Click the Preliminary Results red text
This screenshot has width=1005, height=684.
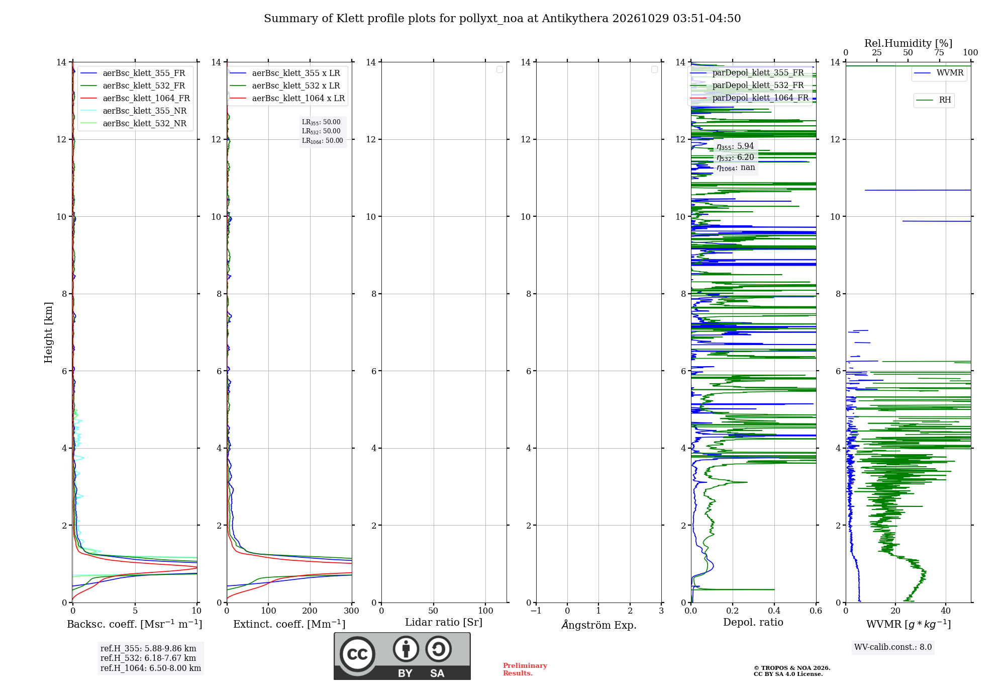525,669
